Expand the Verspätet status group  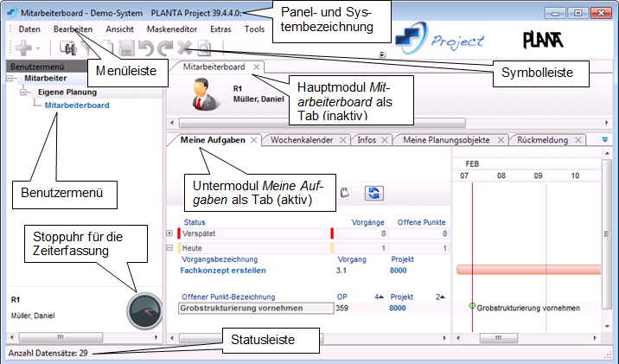click(x=169, y=233)
